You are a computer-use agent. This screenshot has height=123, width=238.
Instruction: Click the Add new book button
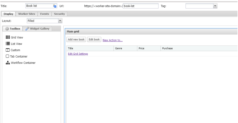(x=76, y=39)
